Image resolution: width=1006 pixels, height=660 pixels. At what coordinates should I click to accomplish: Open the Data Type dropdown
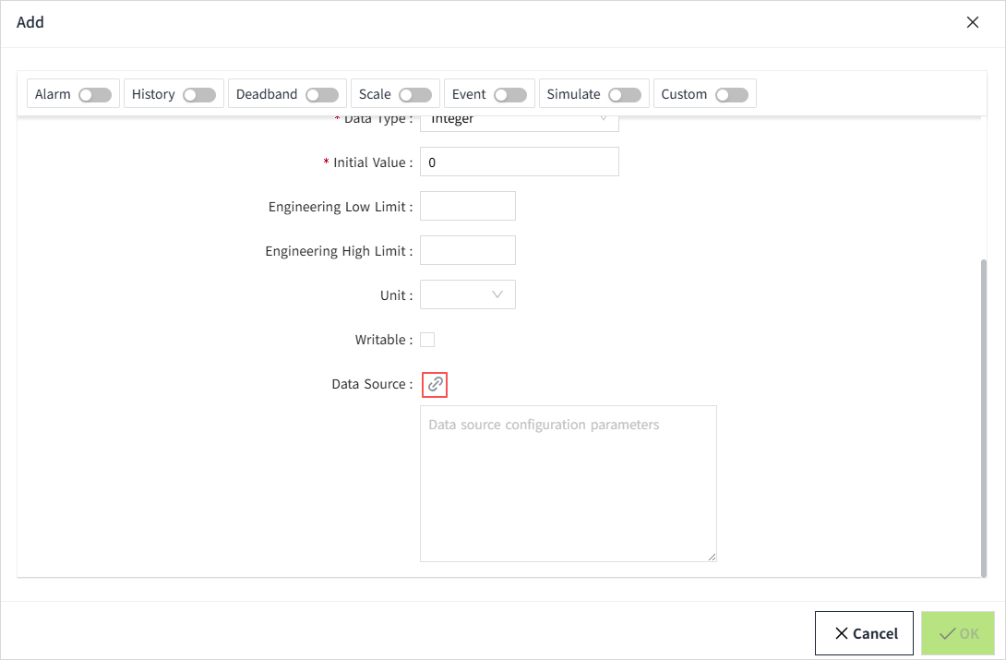[x=520, y=123]
